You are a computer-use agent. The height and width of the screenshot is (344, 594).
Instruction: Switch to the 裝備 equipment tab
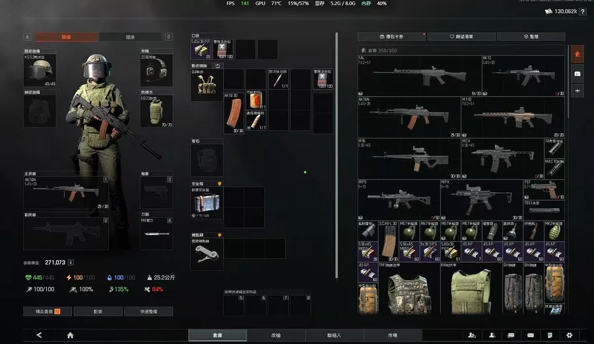(66, 37)
